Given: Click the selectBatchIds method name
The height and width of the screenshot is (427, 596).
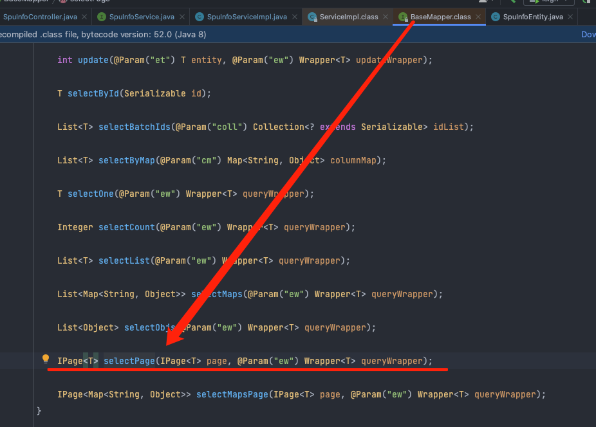Looking at the screenshot, I should coord(135,127).
